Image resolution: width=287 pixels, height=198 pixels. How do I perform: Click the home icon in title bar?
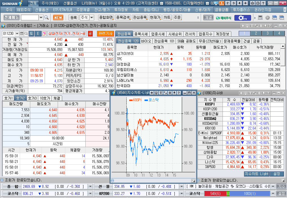point(253,3)
